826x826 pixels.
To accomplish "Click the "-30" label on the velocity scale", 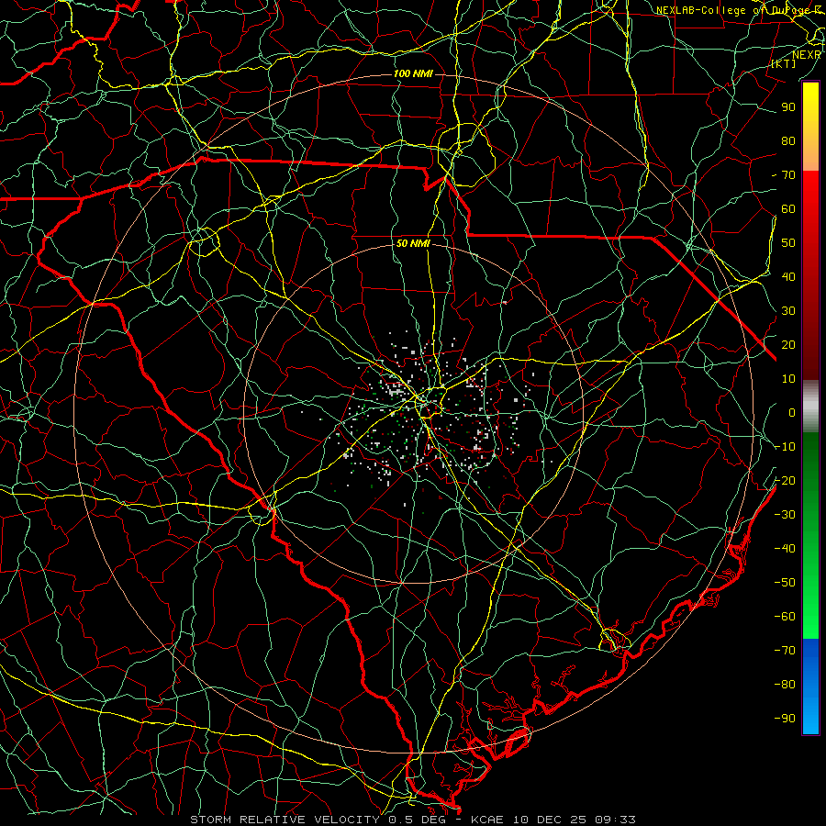I will click(785, 515).
